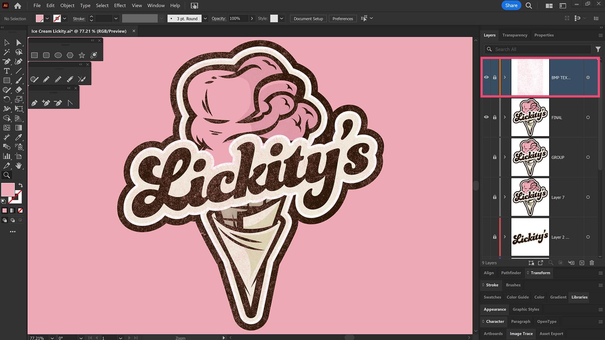The width and height of the screenshot is (605, 340).
Task: Choose the Rotate tool
Action: tap(6, 99)
